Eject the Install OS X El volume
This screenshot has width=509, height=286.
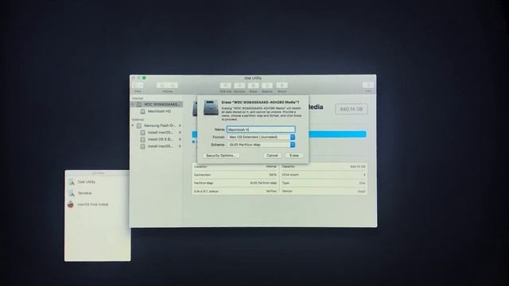click(x=180, y=140)
